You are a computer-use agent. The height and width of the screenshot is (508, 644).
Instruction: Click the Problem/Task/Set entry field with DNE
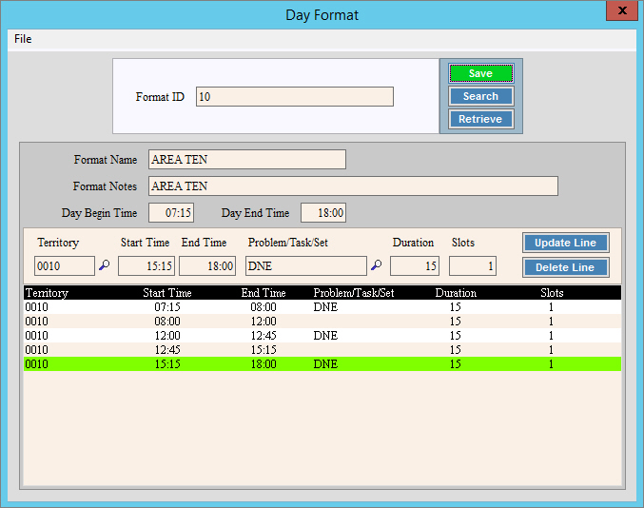coord(306,266)
